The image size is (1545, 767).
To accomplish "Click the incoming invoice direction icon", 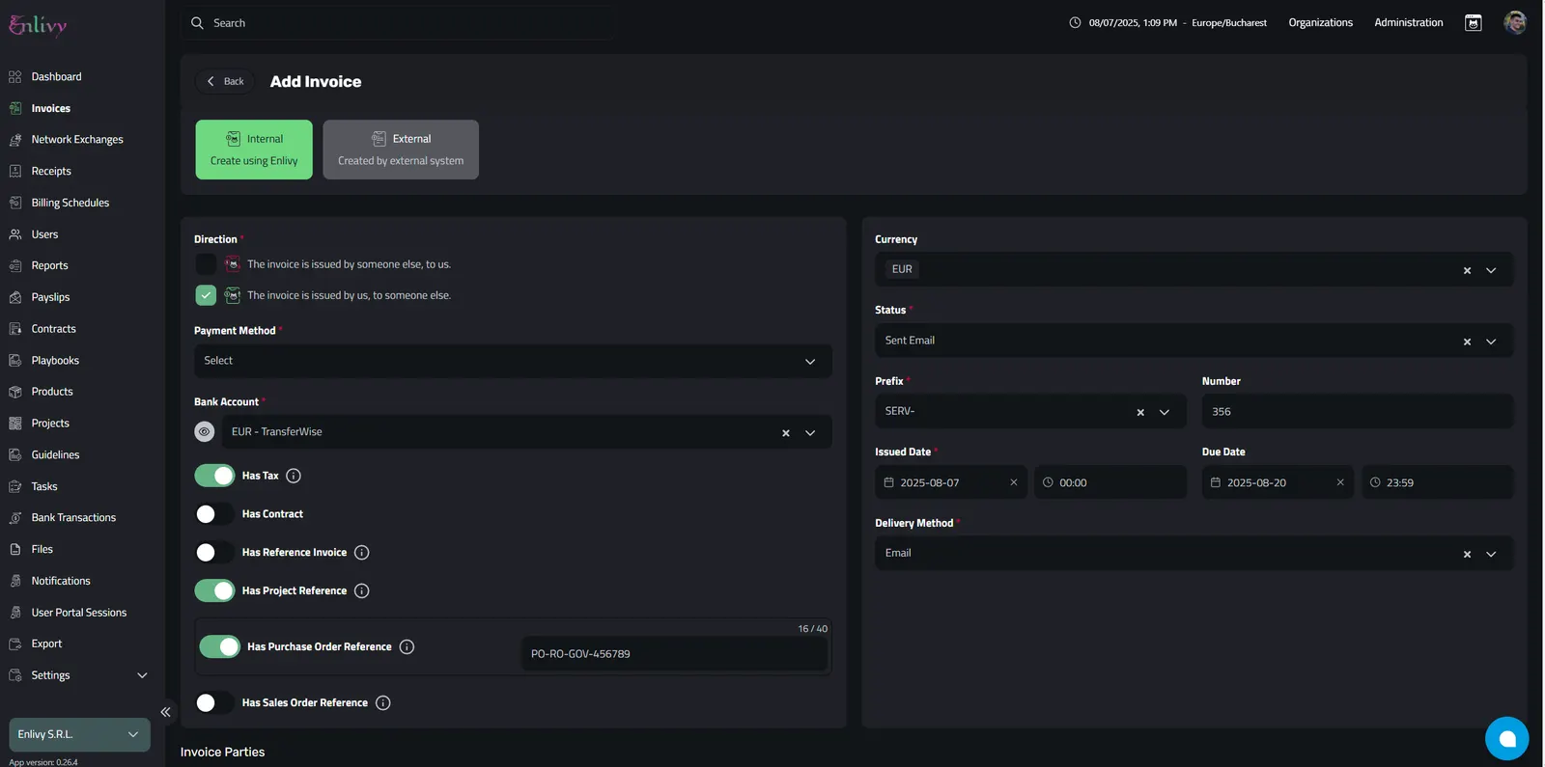I will [232, 264].
